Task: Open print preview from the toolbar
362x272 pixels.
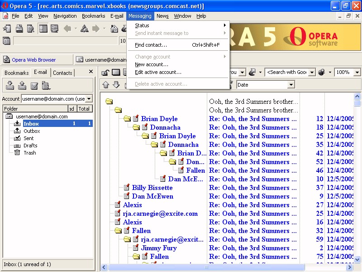Action: pyautogui.click(x=30, y=29)
